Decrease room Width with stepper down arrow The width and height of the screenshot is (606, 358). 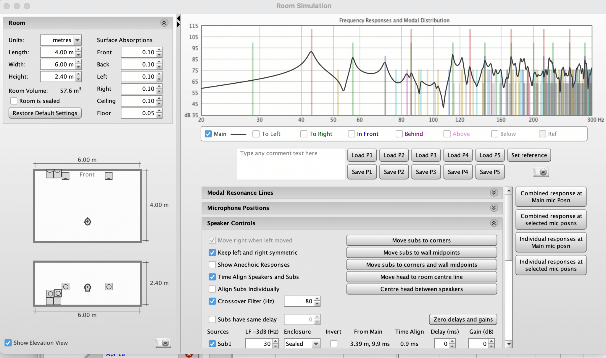pyautogui.click(x=78, y=67)
